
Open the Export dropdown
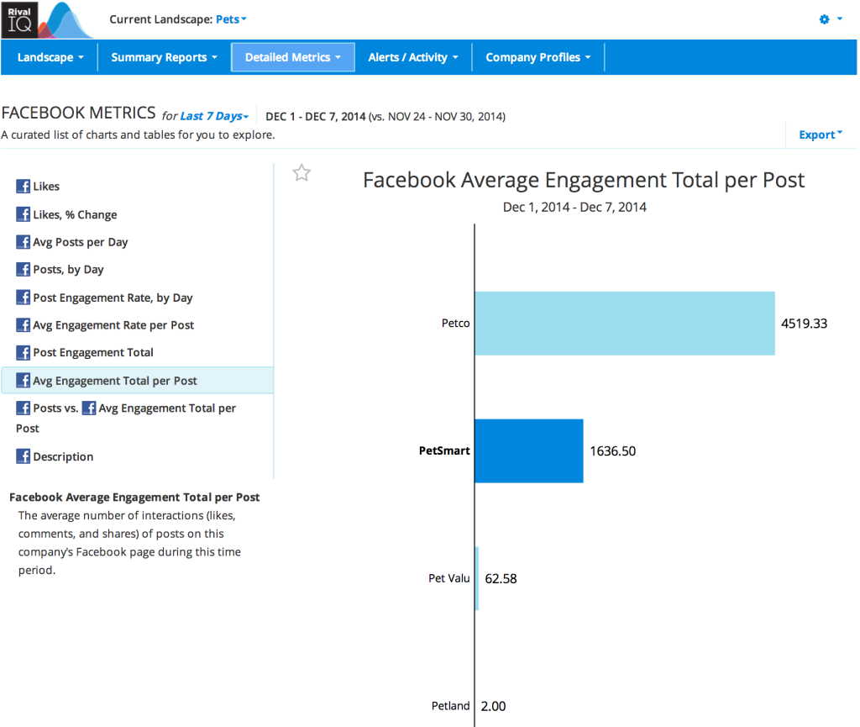tap(821, 134)
